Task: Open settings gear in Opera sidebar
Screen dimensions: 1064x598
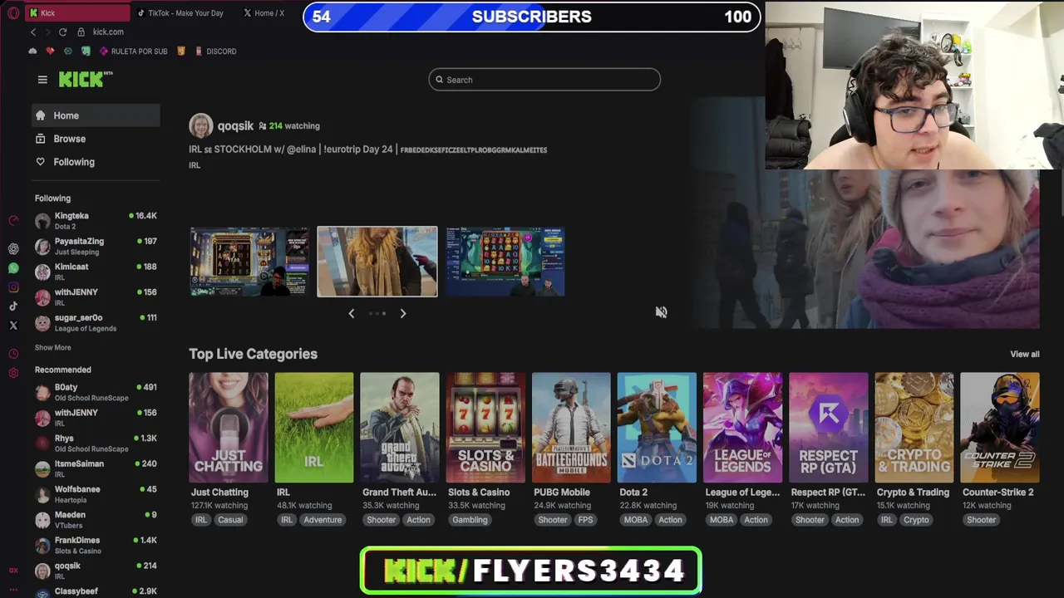Action: tap(13, 373)
